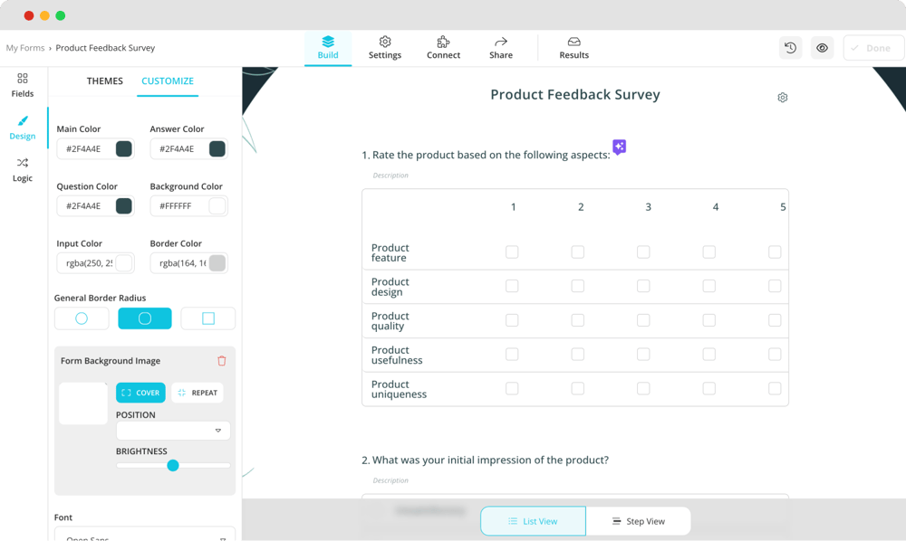The image size is (906, 541).
Task: Switch to Step View
Action: pos(638,521)
